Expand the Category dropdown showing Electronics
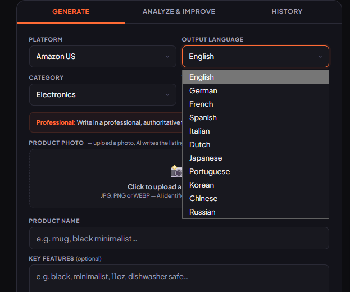The height and width of the screenshot is (292, 350). pos(103,95)
